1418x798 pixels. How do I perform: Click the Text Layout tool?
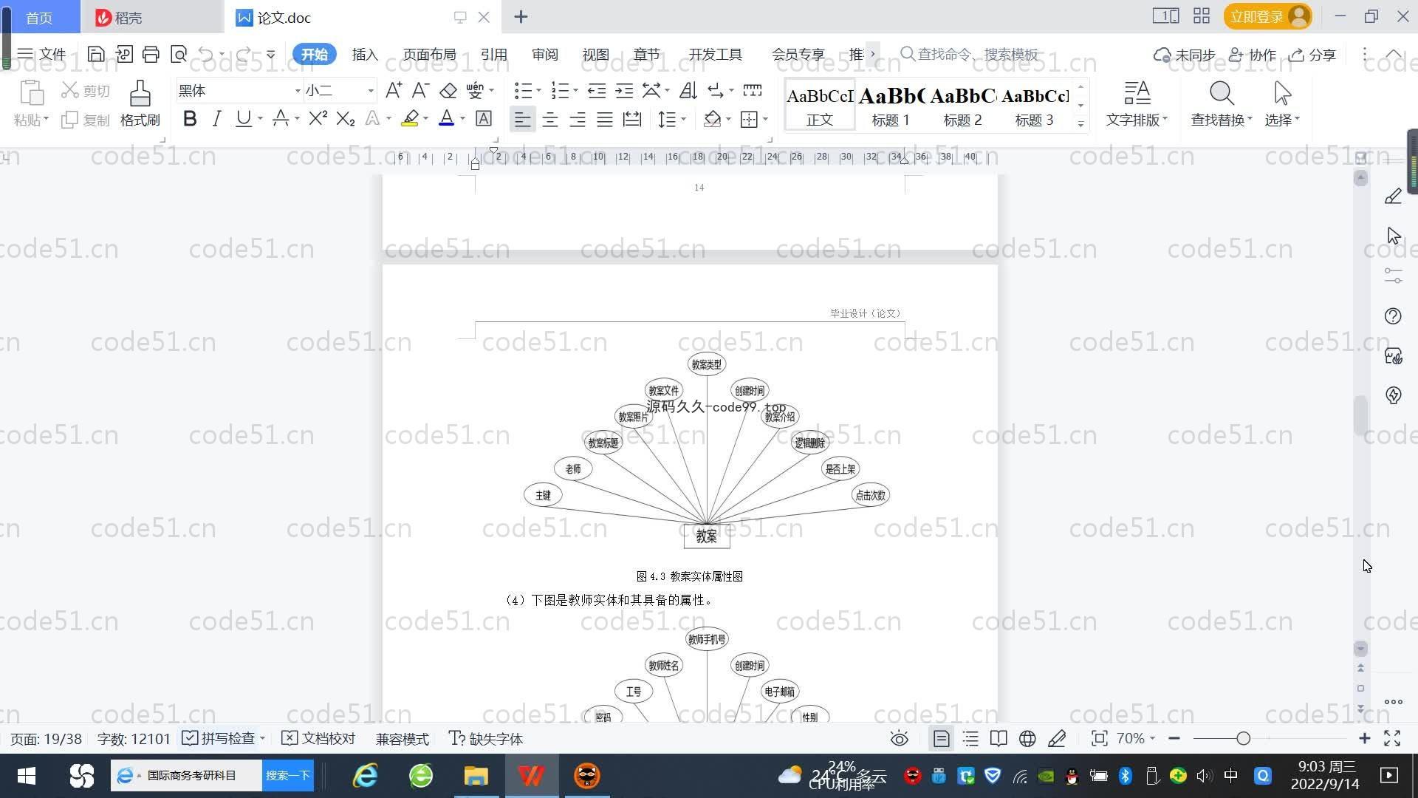coord(1137,103)
